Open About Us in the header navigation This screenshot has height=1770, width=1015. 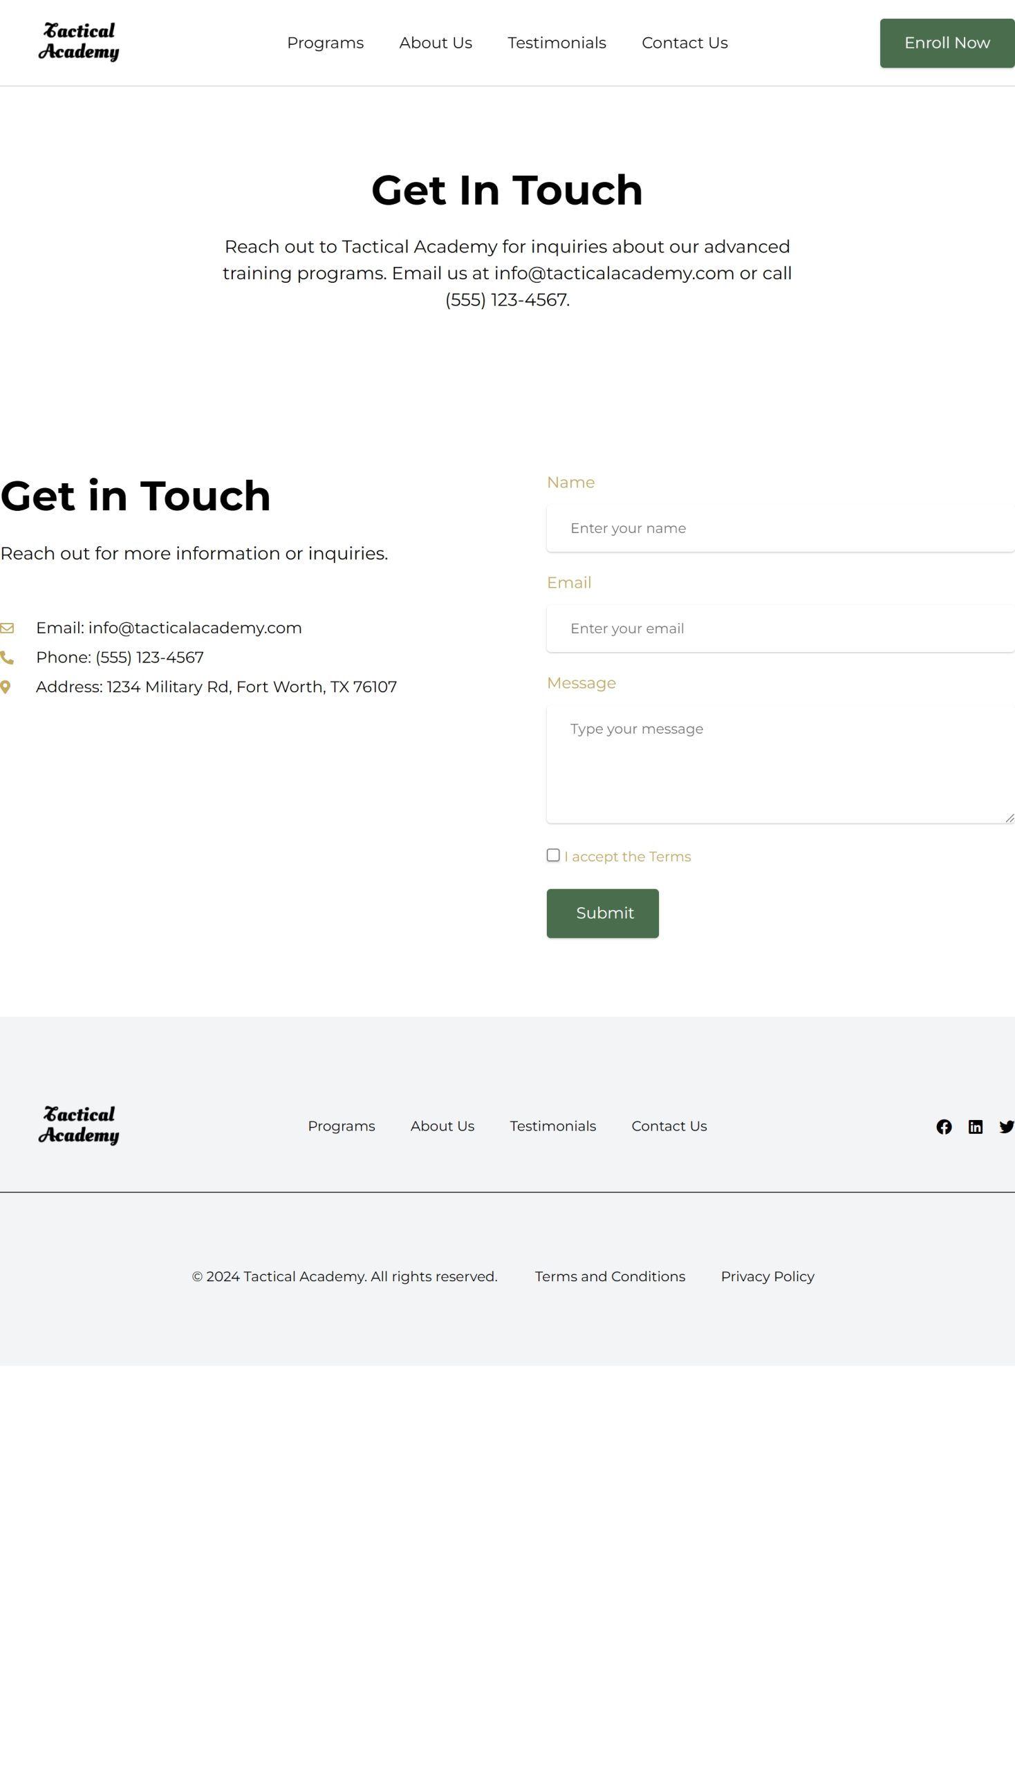(436, 44)
